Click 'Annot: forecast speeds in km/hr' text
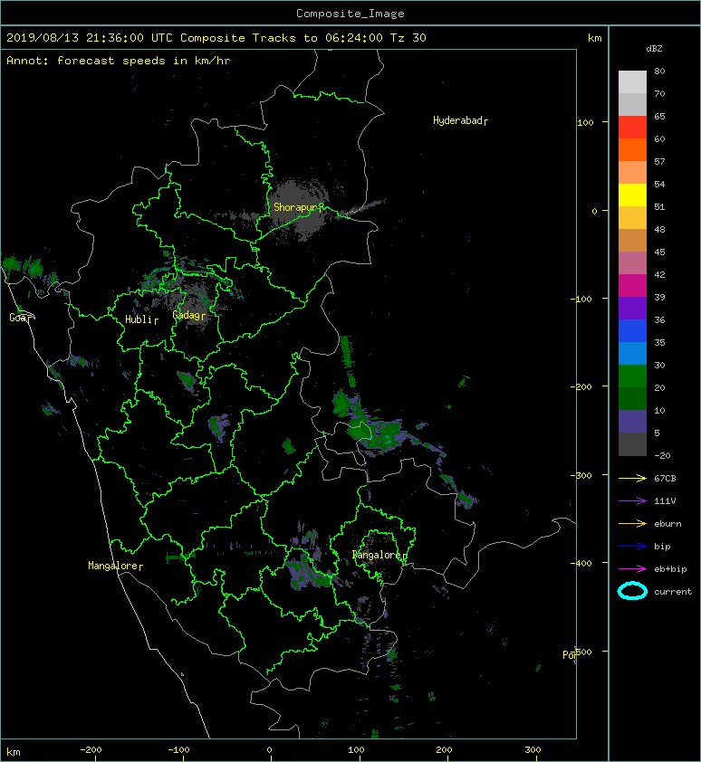Image resolution: width=701 pixels, height=762 pixels. click(119, 61)
